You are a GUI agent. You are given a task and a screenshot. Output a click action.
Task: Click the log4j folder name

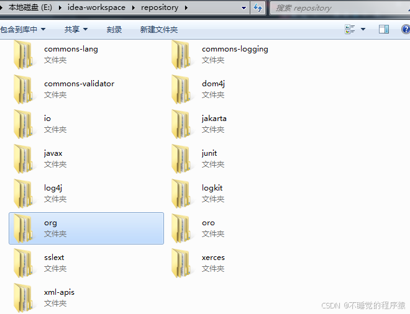point(53,188)
